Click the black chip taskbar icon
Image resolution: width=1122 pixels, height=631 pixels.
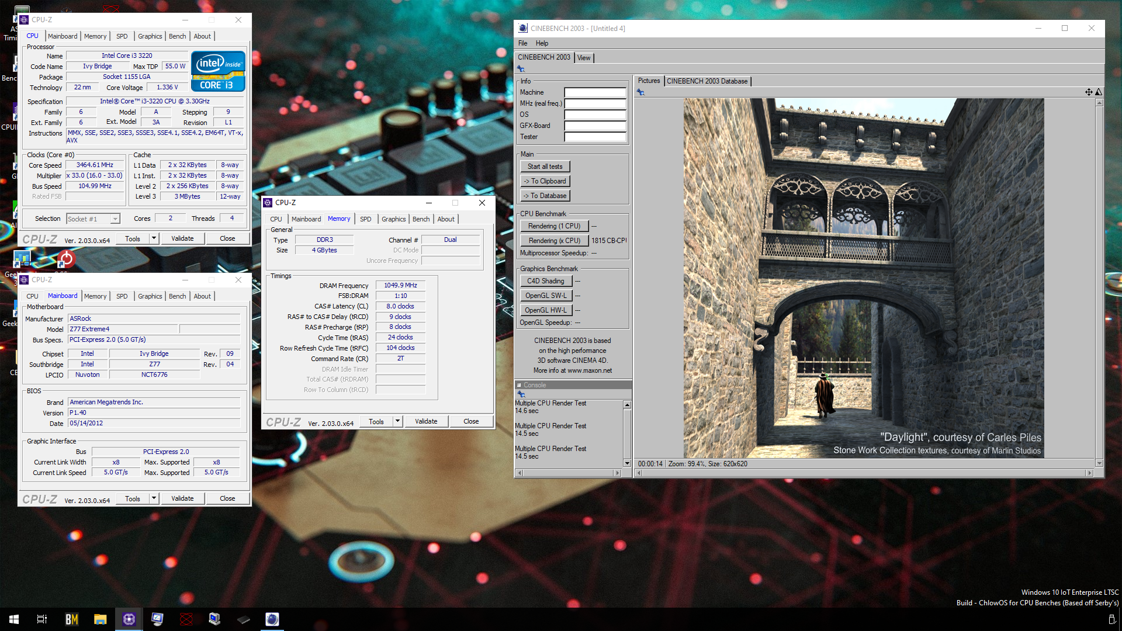pyautogui.click(x=243, y=619)
